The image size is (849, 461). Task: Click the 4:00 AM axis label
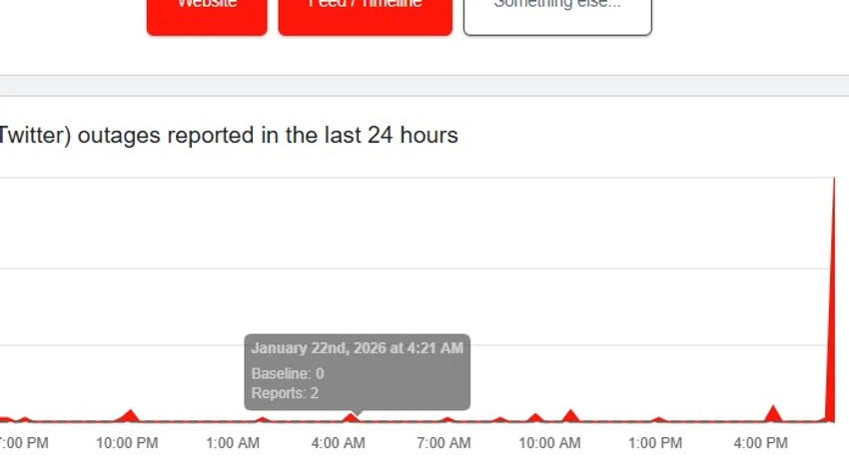pos(340,442)
